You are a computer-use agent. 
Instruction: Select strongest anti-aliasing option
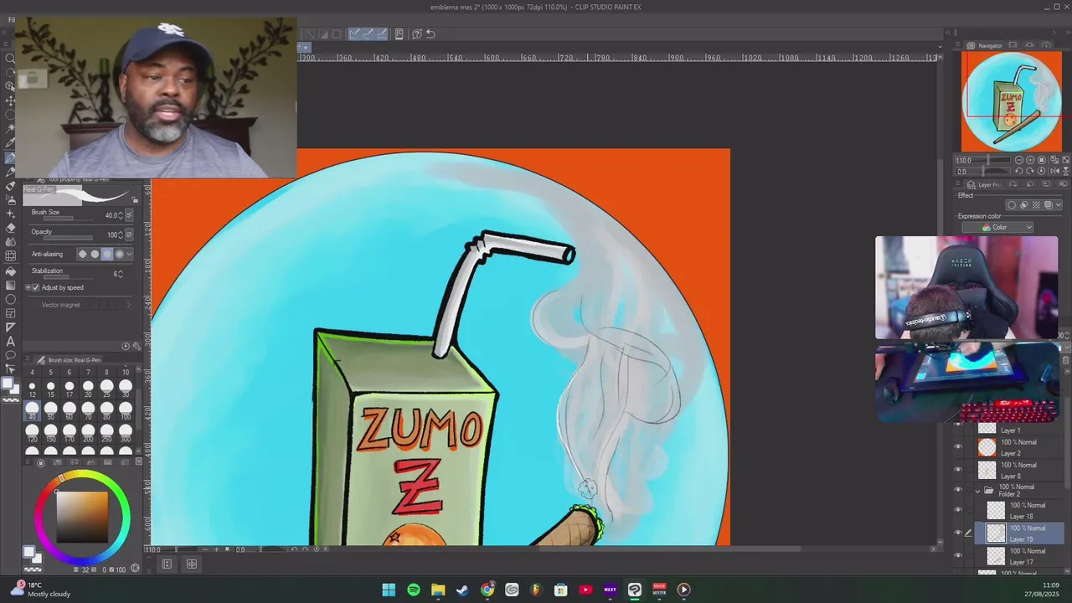point(119,254)
